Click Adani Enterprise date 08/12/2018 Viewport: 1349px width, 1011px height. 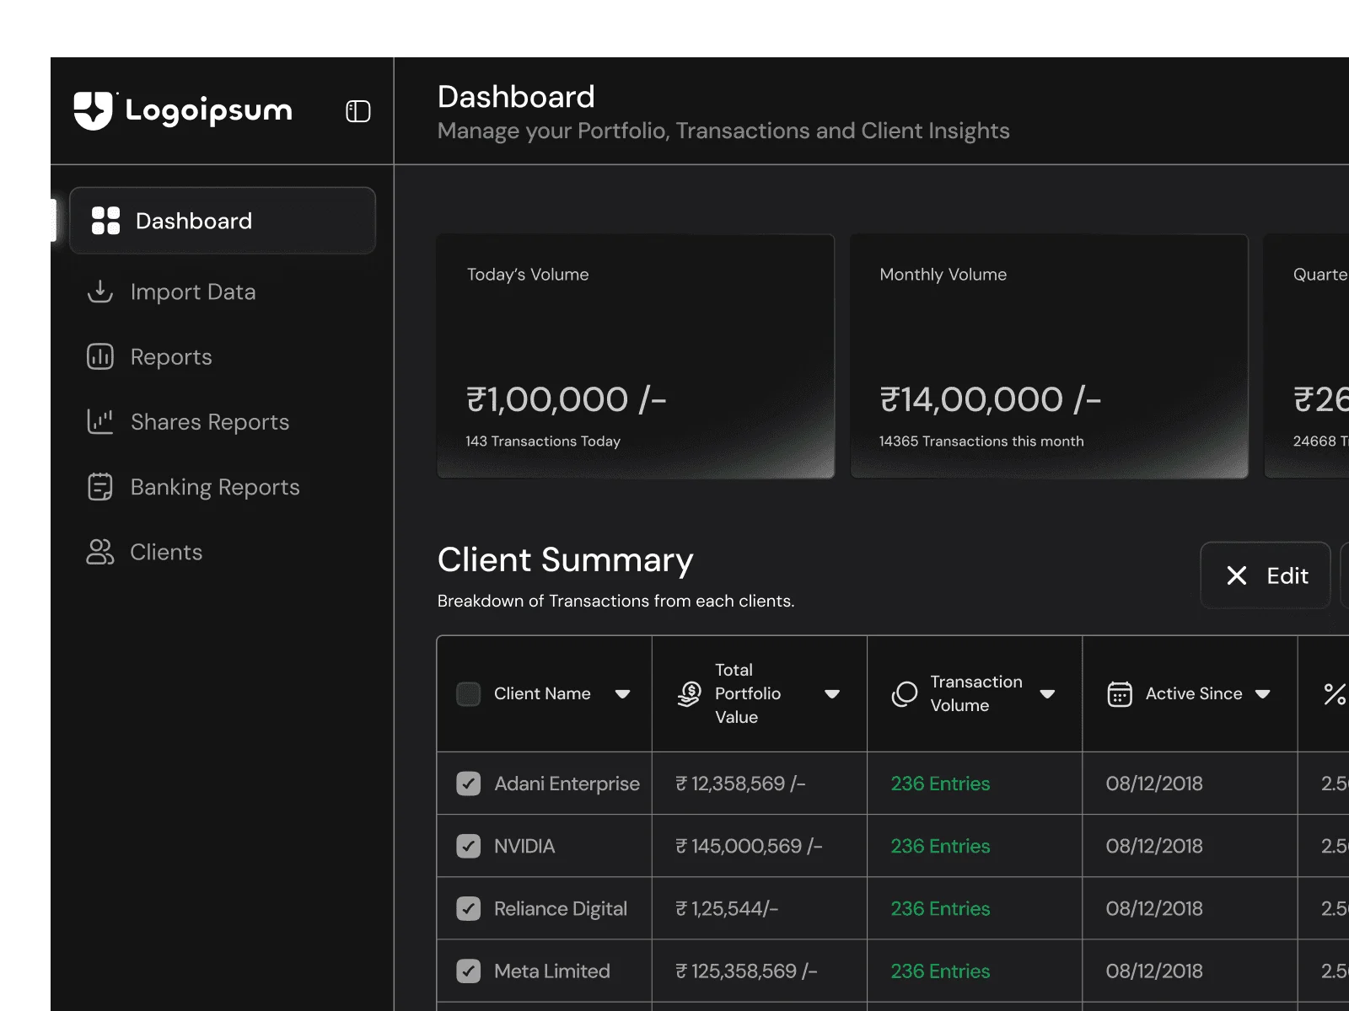point(1154,784)
